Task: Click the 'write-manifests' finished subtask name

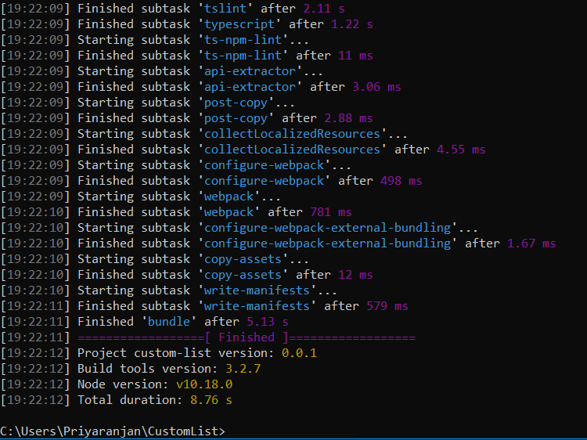Action: coord(257,306)
